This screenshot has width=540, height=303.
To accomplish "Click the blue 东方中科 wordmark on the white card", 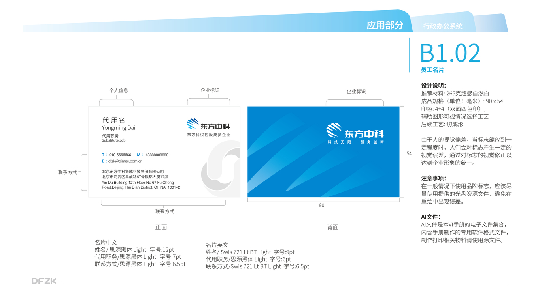I will (x=215, y=127).
